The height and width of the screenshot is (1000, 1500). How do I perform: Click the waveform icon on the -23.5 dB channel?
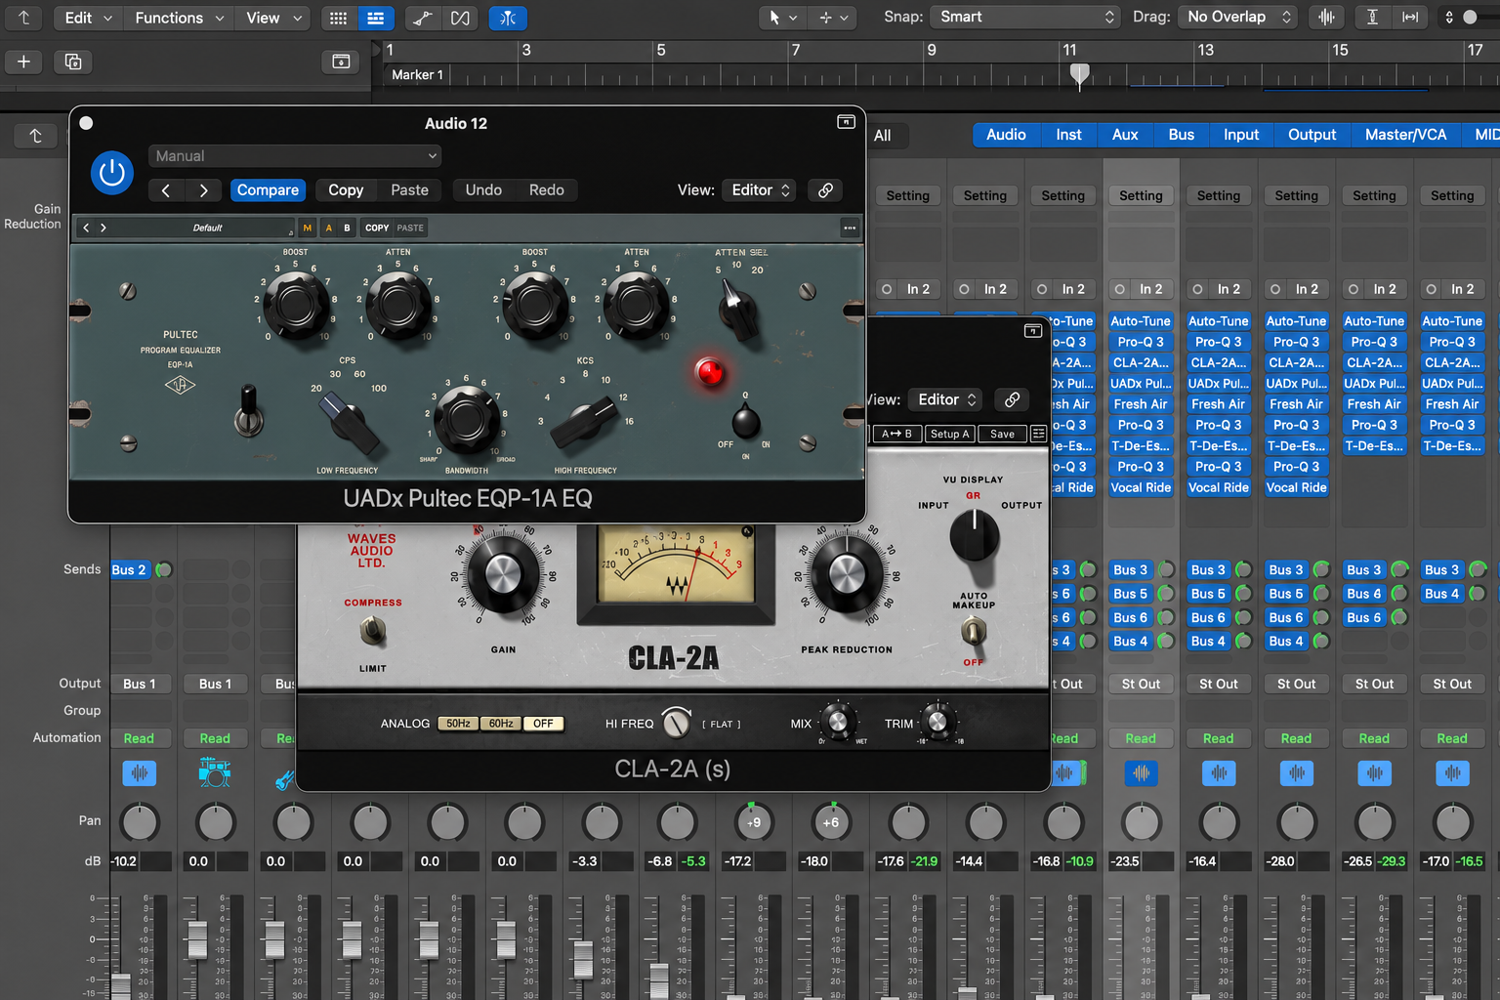(1141, 772)
